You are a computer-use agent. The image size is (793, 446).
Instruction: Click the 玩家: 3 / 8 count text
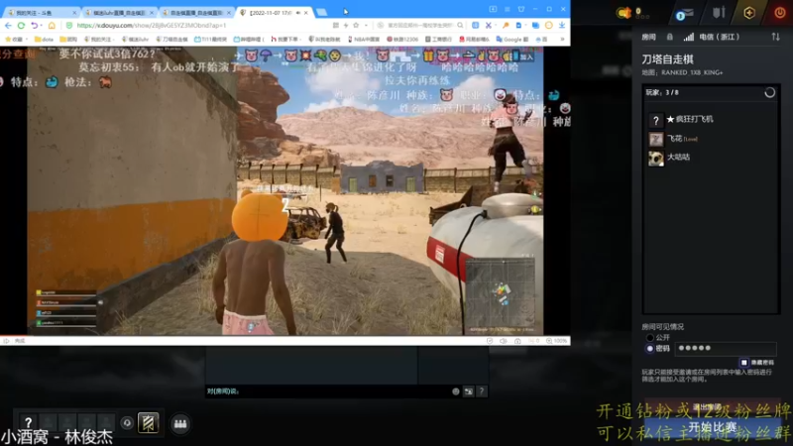tap(662, 92)
